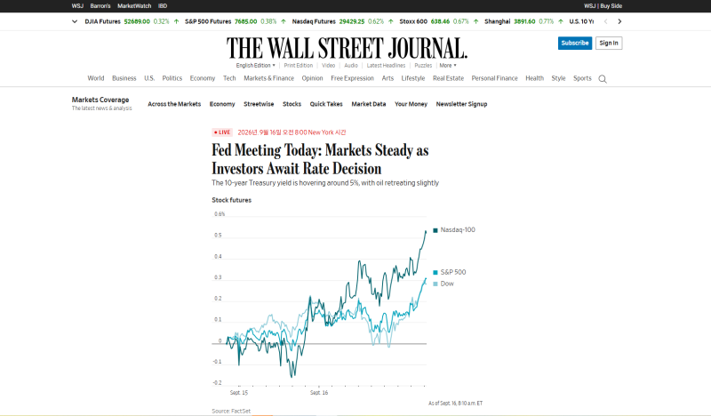Select the Stocks tab

point(292,104)
